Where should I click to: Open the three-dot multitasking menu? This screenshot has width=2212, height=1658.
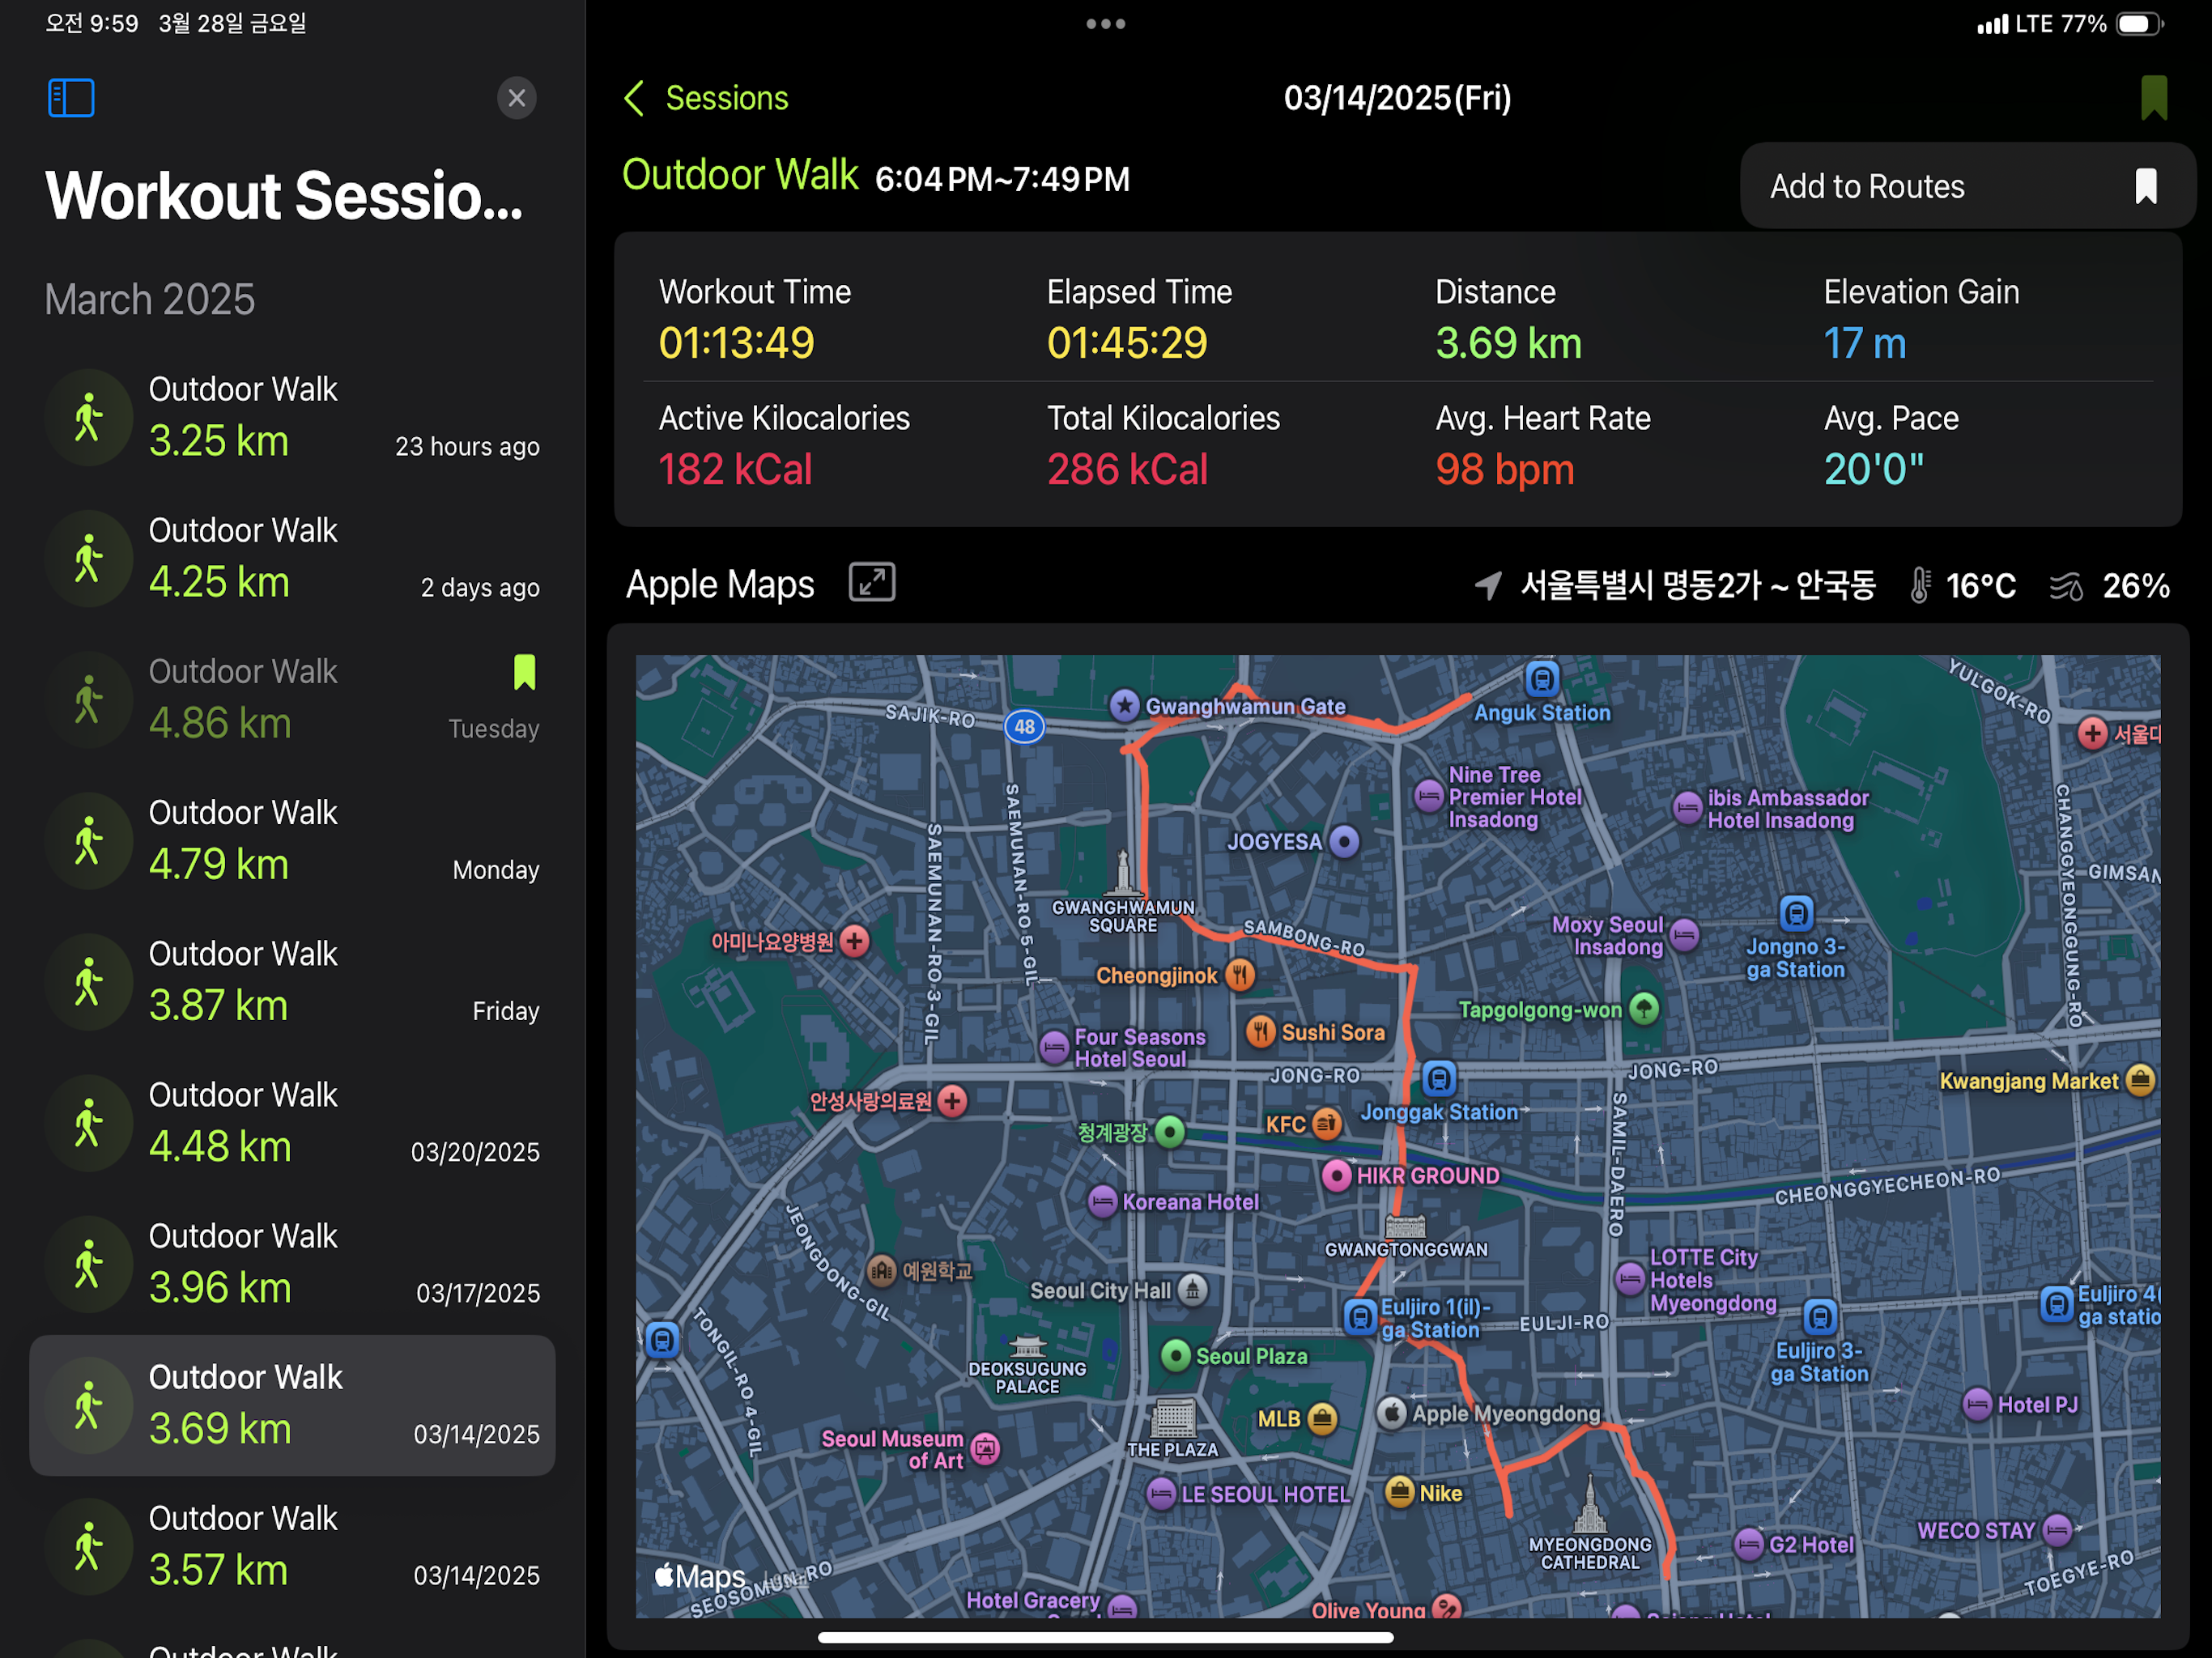click(1106, 24)
